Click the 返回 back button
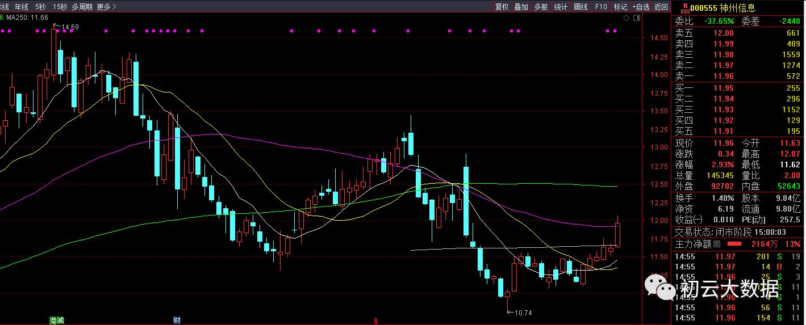The image size is (806, 325). coord(661,7)
